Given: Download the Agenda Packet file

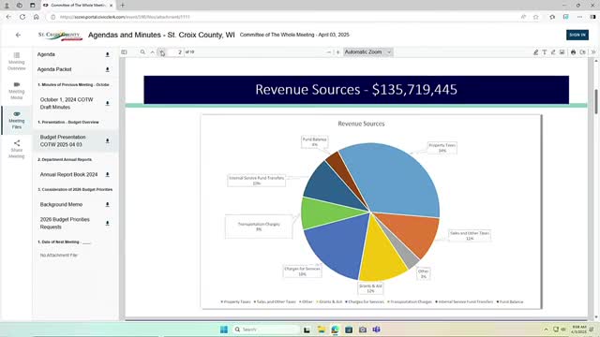Looking at the screenshot, I should 108,69.
